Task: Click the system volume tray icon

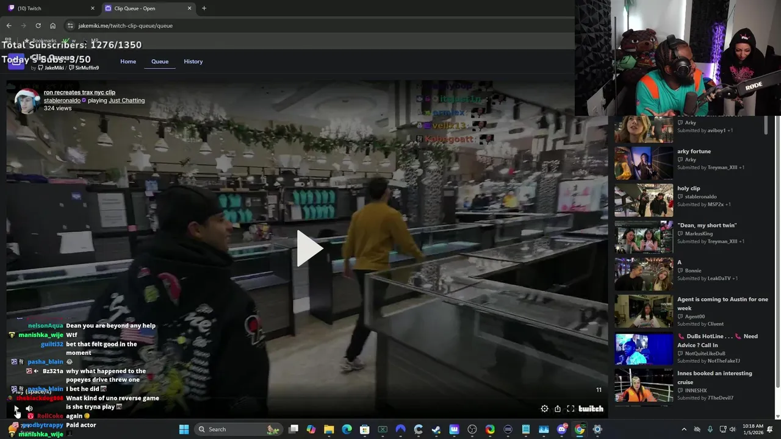Action: [x=732, y=429]
